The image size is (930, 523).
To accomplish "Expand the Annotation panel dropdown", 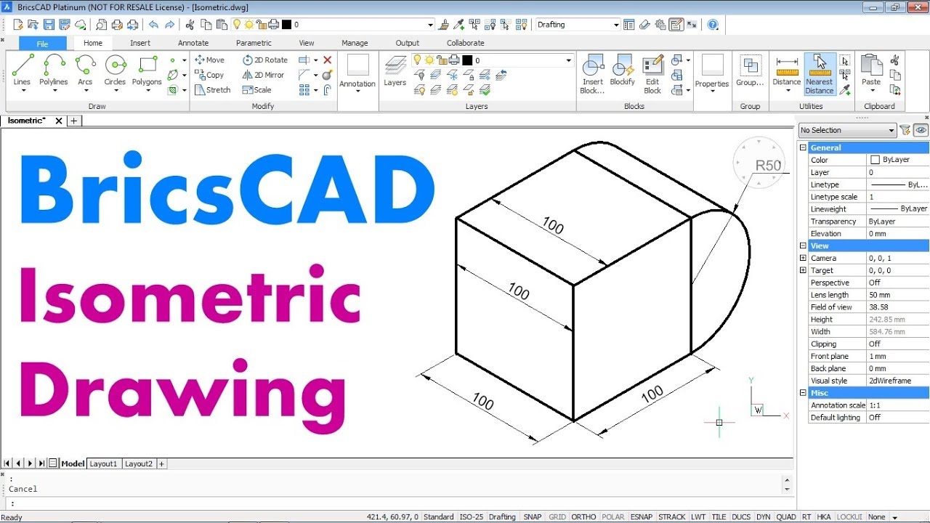I will click(357, 92).
